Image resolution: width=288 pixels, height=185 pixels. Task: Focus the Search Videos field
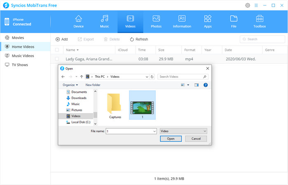point(183,76)
